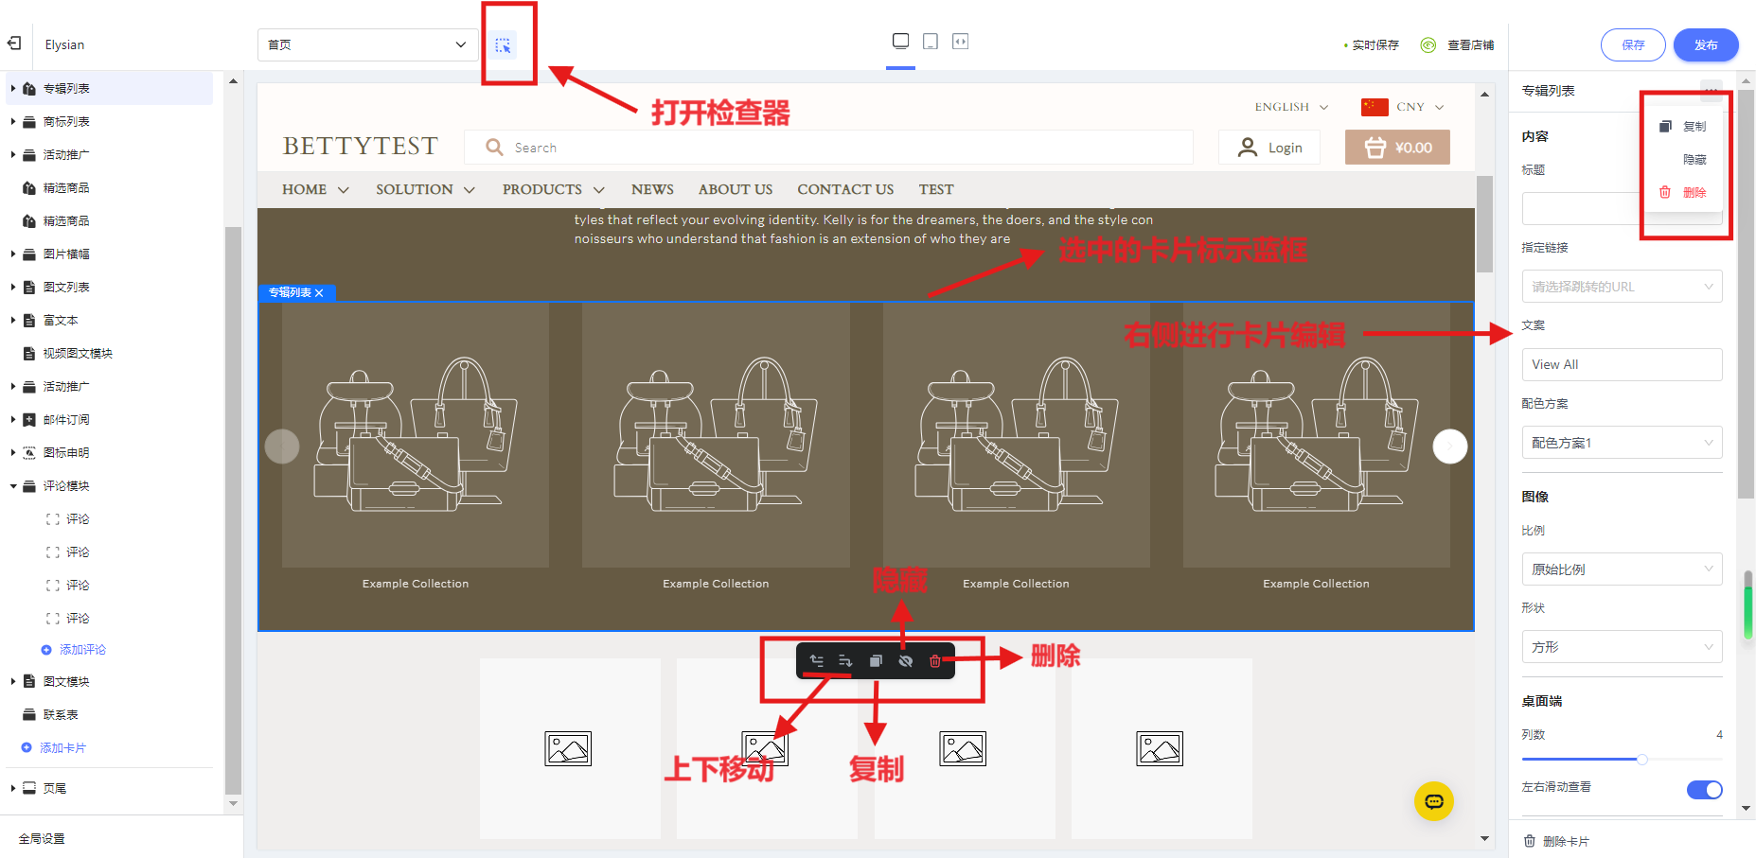The width and height of the screenshot is (1756, 858).
Task: Click the 文案 View All text field
Action: click(x=1621, y=364)
